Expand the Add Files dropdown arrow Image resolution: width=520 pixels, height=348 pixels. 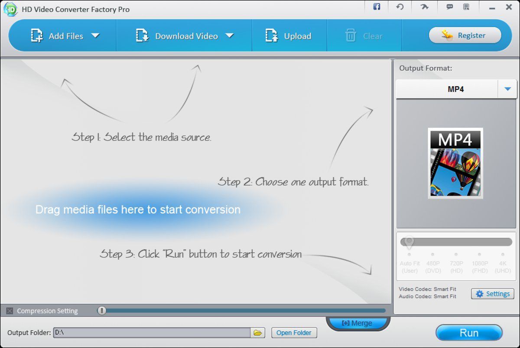96,36
